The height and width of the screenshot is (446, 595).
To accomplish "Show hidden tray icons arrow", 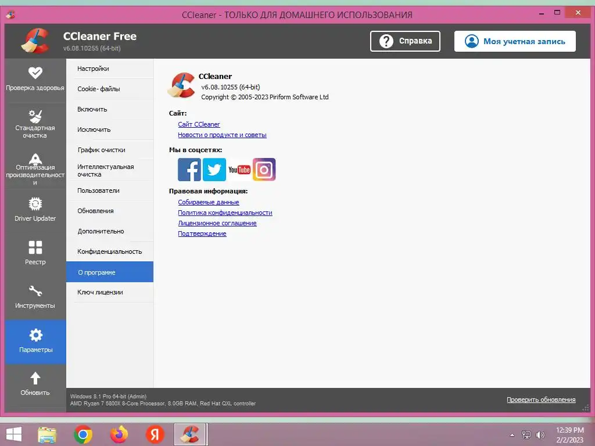I will (x=512, y=435).
